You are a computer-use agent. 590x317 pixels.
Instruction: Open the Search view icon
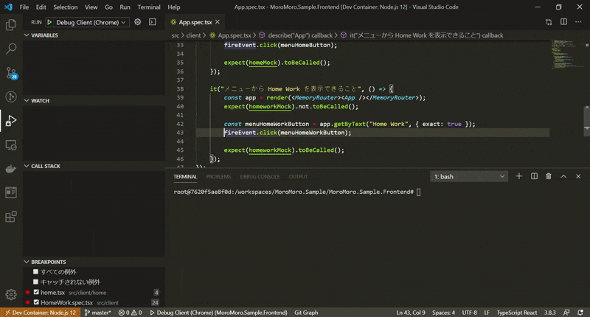coord(11,49)
